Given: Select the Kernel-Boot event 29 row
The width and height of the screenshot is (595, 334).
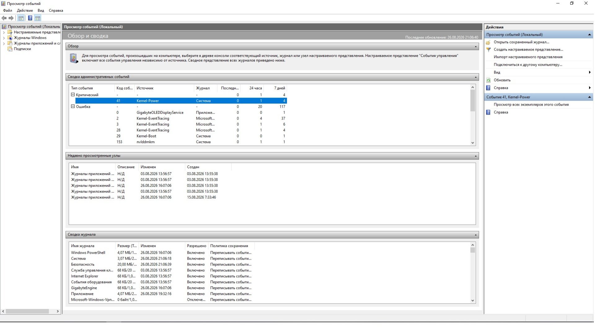Looking at the screenshot, I should pos(181,136).
